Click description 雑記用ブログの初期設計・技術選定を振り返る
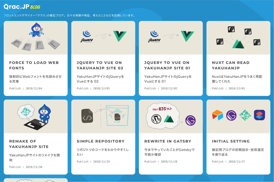The height and width of the screenshot is (182, 274). [x=238, y=152]
